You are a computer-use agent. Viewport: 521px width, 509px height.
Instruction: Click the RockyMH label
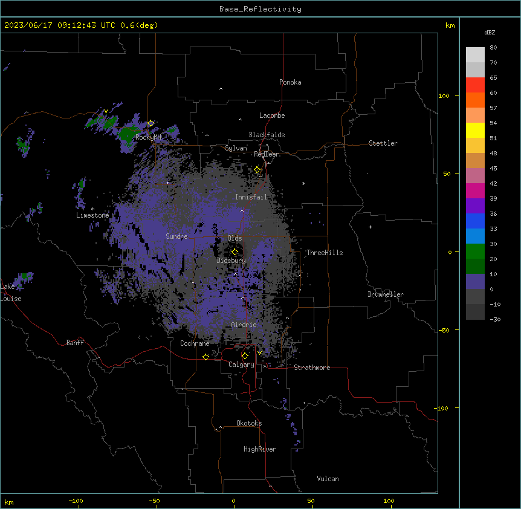pos(148,137)
